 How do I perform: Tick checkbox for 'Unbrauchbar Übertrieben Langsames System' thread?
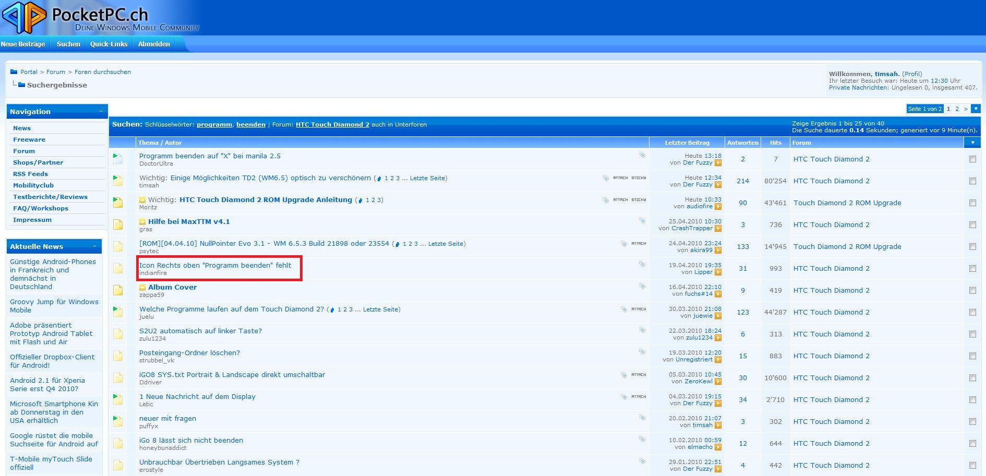[972, 466]
